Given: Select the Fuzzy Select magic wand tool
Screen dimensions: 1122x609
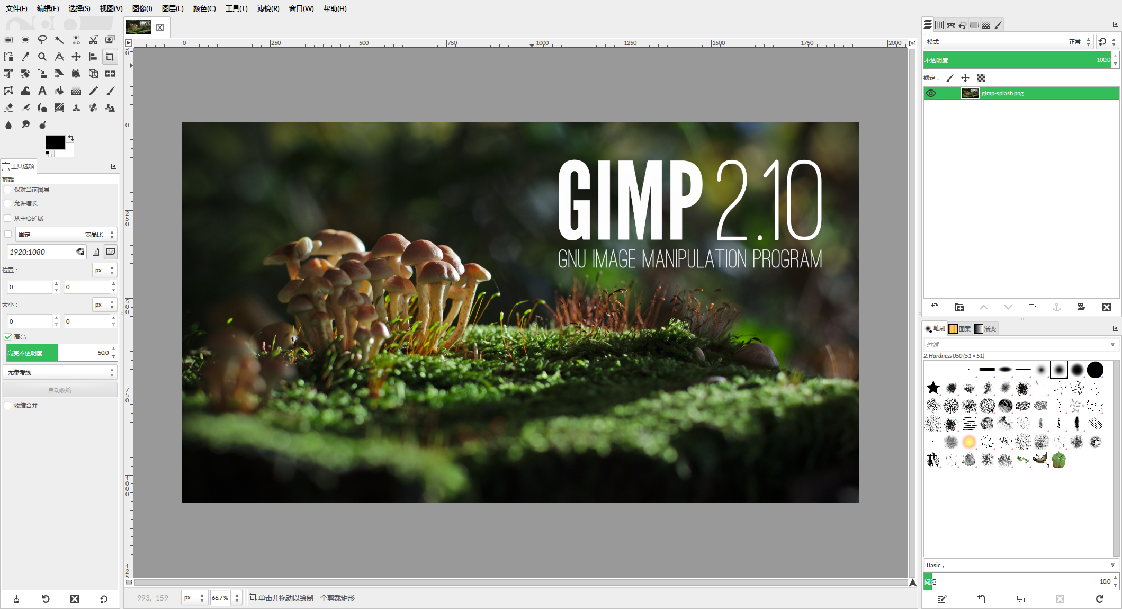Looking at the screenshot, I should click(x=59, y=40).
